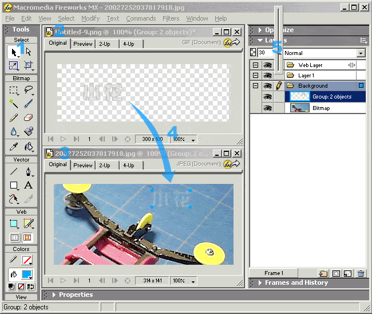
Task: Expand the Properties panel
Action: pos(54,295)
